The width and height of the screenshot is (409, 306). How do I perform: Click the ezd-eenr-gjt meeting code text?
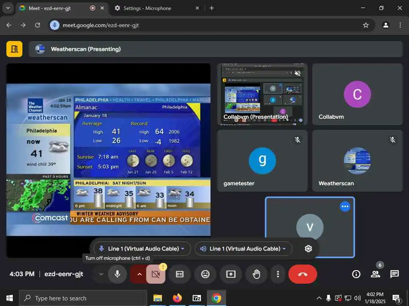tap(64, 274)
